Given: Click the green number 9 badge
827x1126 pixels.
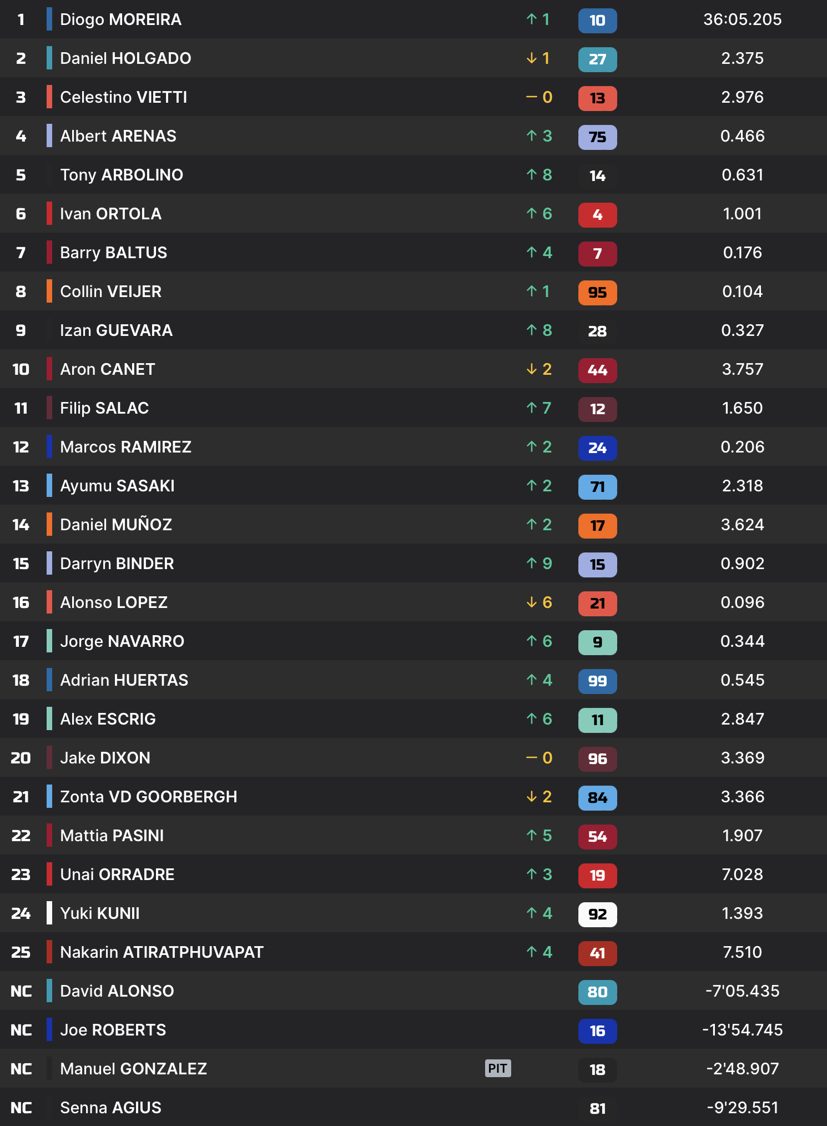Looking at the screenshot, I should 597,642.
